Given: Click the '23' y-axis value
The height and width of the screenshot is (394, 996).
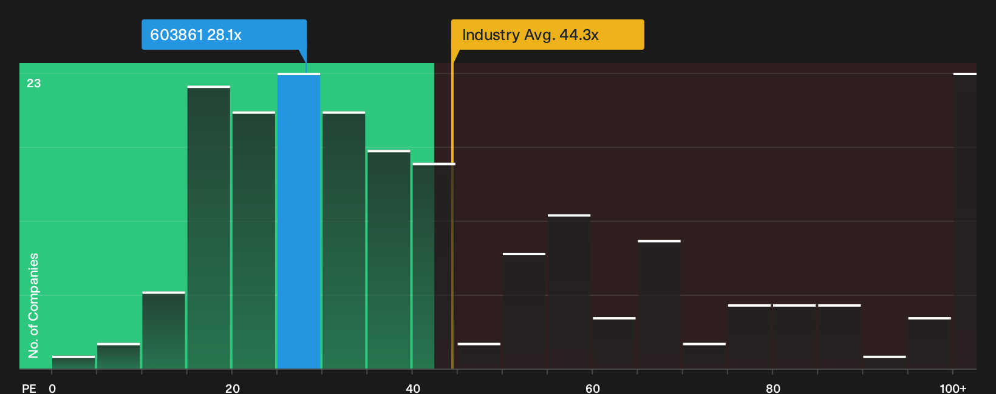Looking at the screenshot, I should point(33,84).
